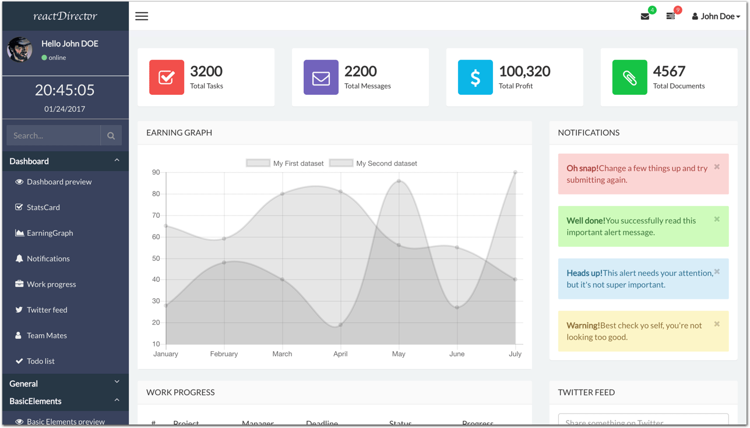Close the 'Well done!' alert message
The width and height of the screenshot is (750, 428).
(x=716, y=220)
